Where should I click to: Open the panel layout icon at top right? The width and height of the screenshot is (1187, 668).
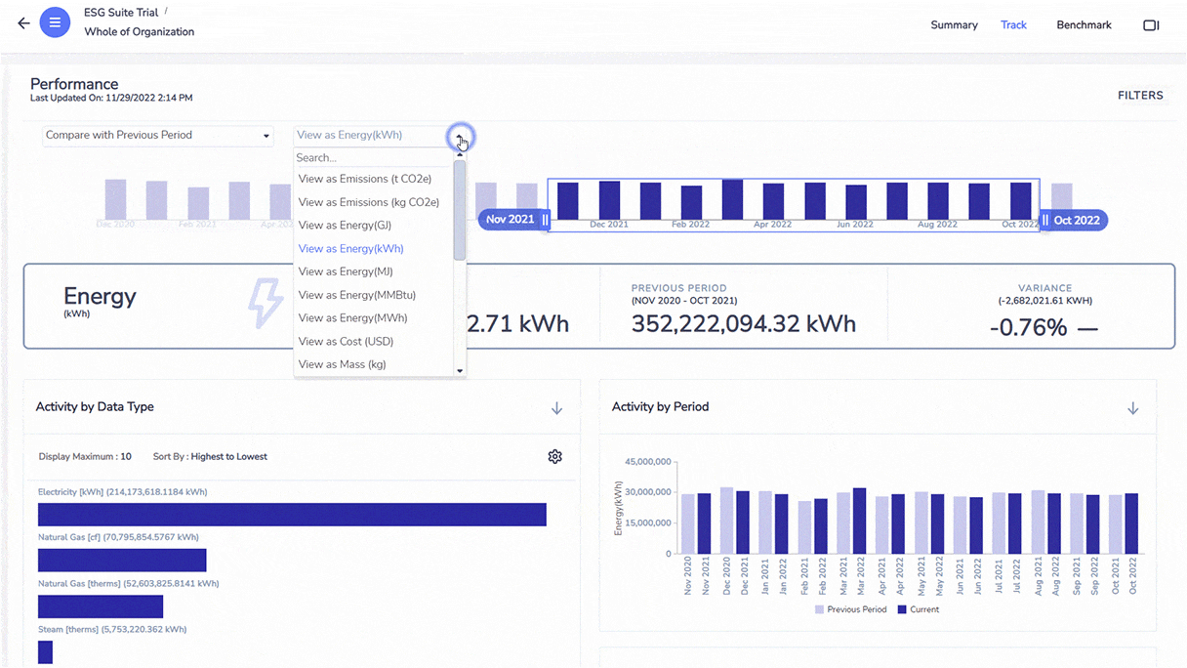pos(1151,25)
